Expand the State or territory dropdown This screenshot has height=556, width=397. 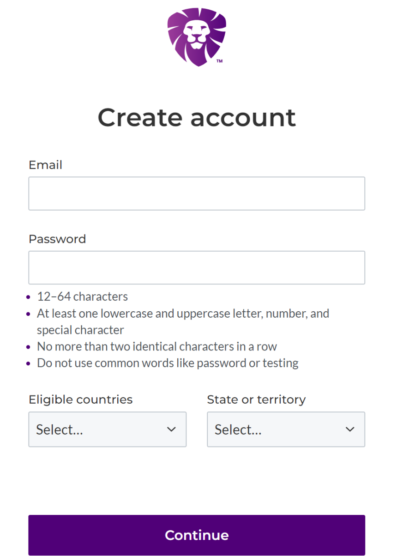tap(286, 429)
